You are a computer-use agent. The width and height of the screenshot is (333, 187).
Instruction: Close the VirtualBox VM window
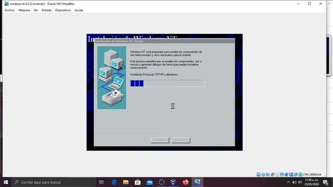[x=321, y=4]
